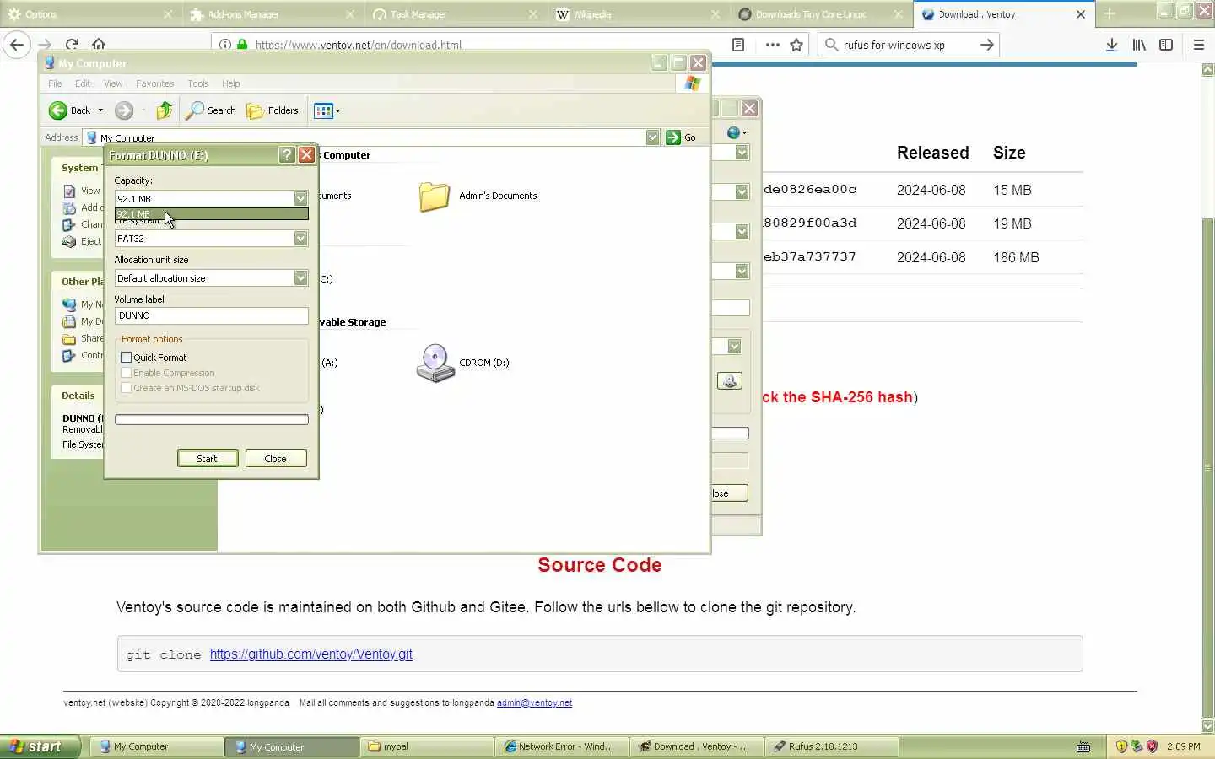
Task: Select the 92.1 MB capacity list option
Action: (212, 214)
